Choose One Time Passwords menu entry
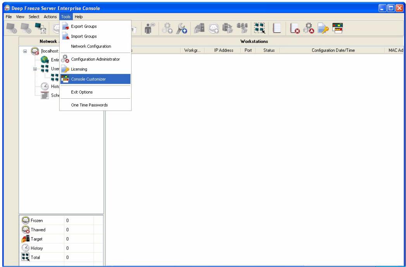This screenshot has height=267, width=406. (95, 105)
